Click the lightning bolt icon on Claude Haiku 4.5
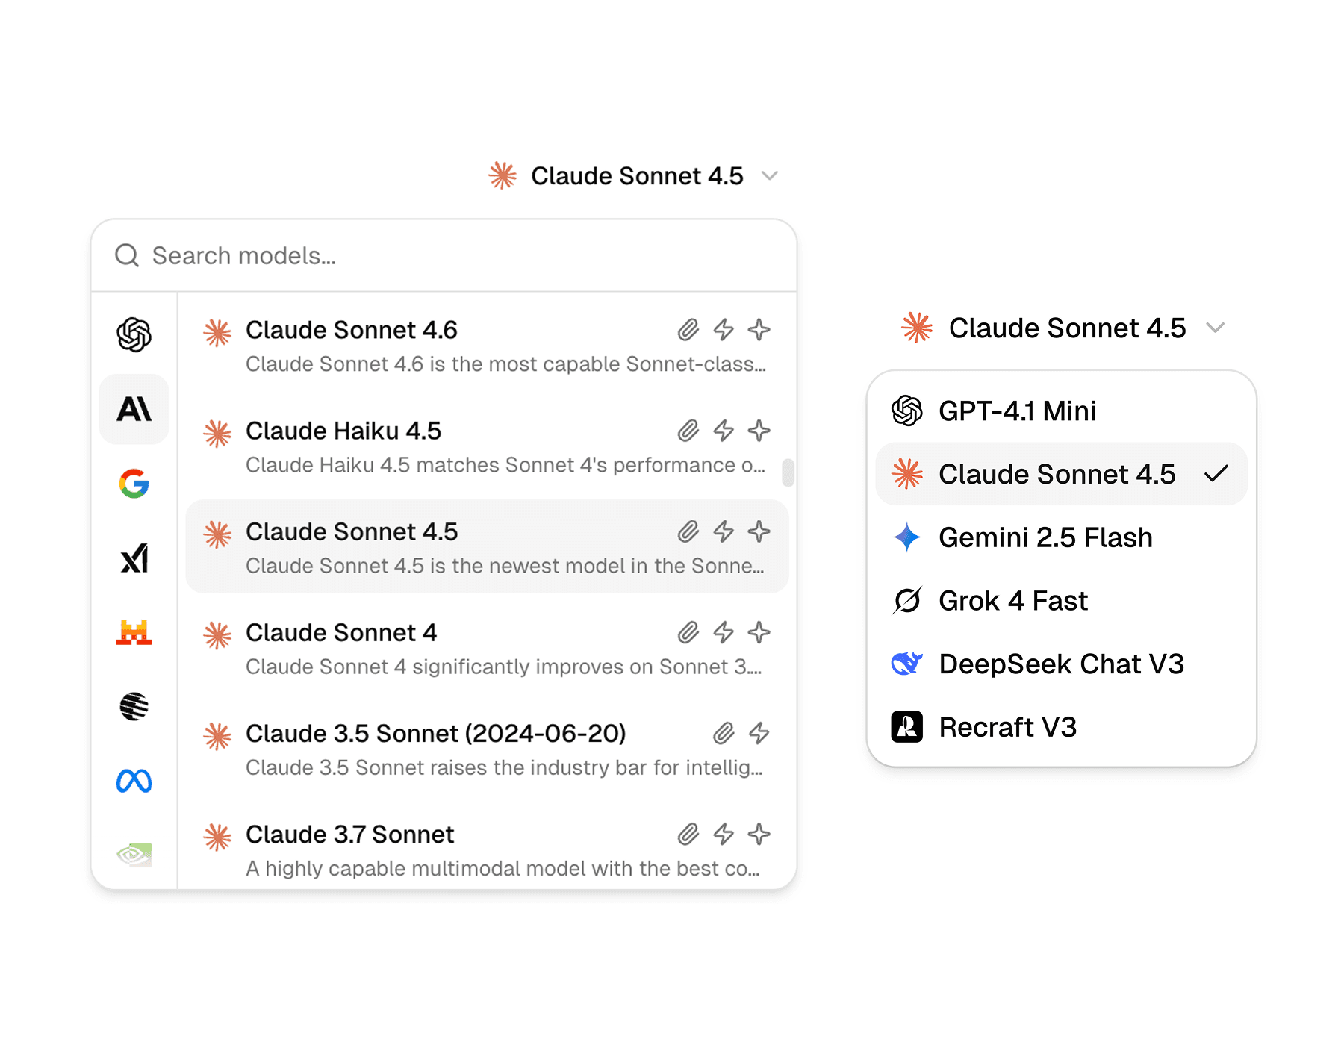Viewport: 1344px width, 1045px height. tap(724, 431)
